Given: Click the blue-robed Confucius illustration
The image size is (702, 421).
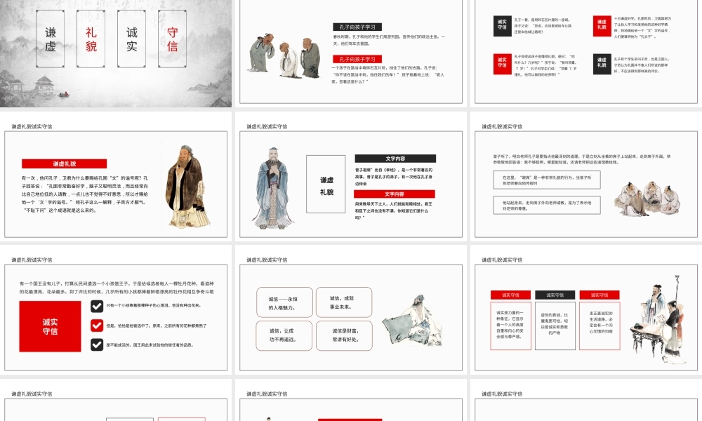Looking at the screenshot, I should click(x=274, y=188).
